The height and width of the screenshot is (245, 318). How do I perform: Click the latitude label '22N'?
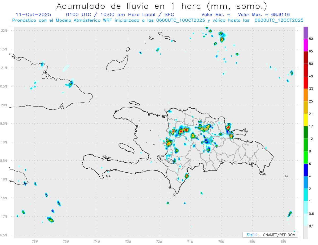coord(5,31)
